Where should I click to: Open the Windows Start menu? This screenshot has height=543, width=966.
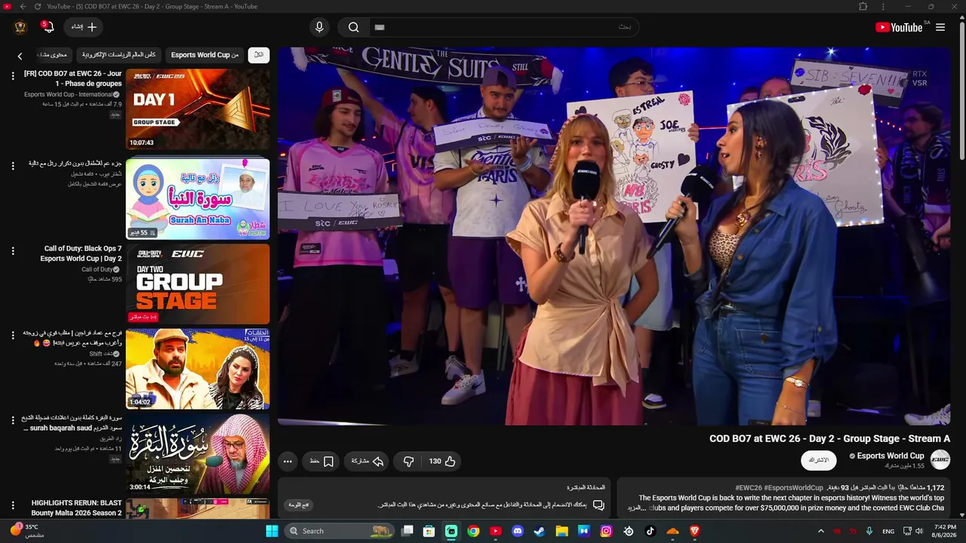[272, 531]
